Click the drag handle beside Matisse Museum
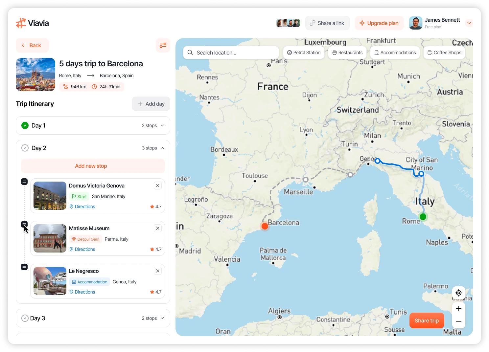The height and width of the screenshot is (352, 489). pyautogui.click(x=24, y=224)
